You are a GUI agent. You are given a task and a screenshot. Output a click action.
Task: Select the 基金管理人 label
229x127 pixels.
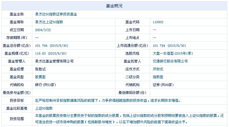coord(17,61)
